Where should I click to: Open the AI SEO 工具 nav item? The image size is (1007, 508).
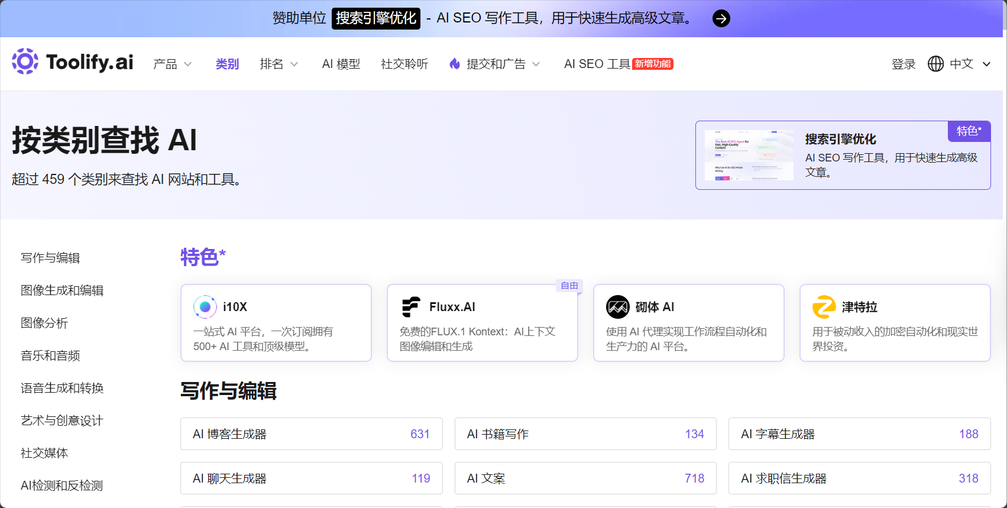[x=597, y=64]
